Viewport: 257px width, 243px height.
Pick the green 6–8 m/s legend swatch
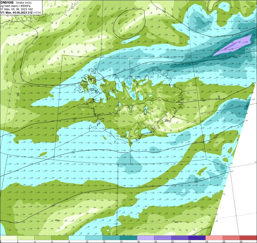coord(60,238)
